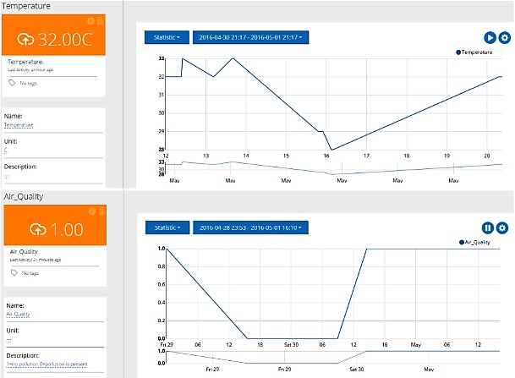
Task: Pause live updates on Air_Quality chart
Action: 488,227
